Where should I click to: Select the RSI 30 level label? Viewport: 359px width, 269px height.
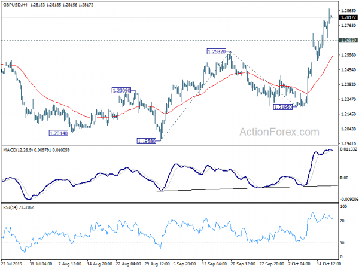click(342, 243)
